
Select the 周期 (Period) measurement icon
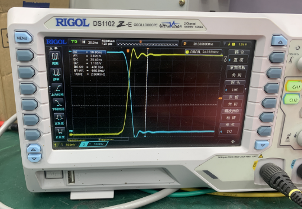pos(54,58)
